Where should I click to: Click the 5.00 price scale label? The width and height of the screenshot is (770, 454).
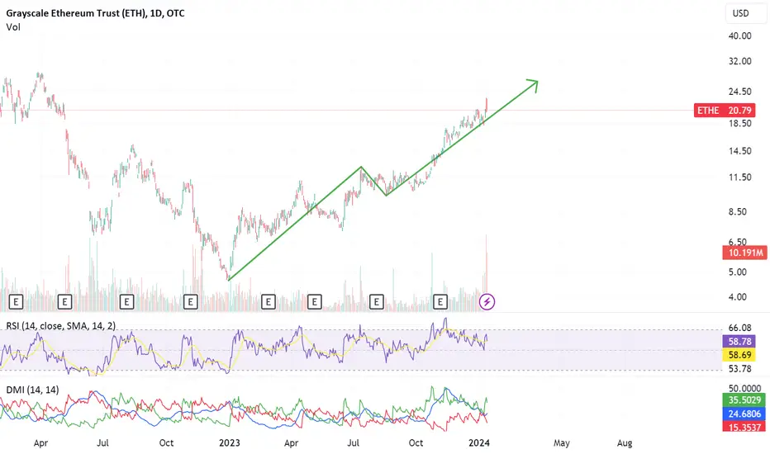(738, 272)
